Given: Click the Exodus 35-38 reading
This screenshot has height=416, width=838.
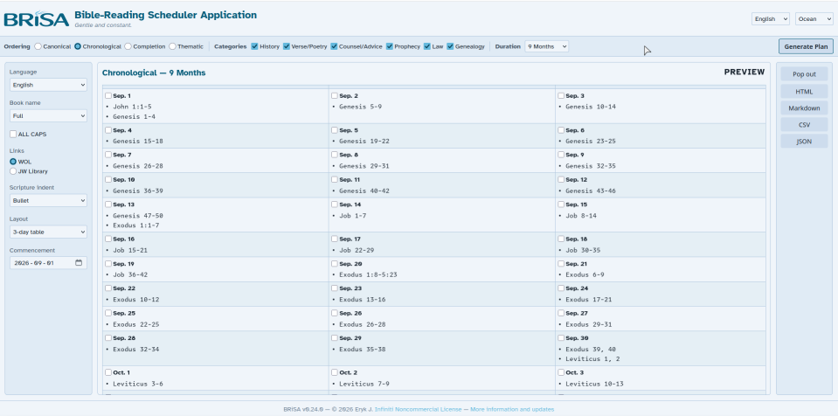Looking at the screenshot, I should 363,350.
